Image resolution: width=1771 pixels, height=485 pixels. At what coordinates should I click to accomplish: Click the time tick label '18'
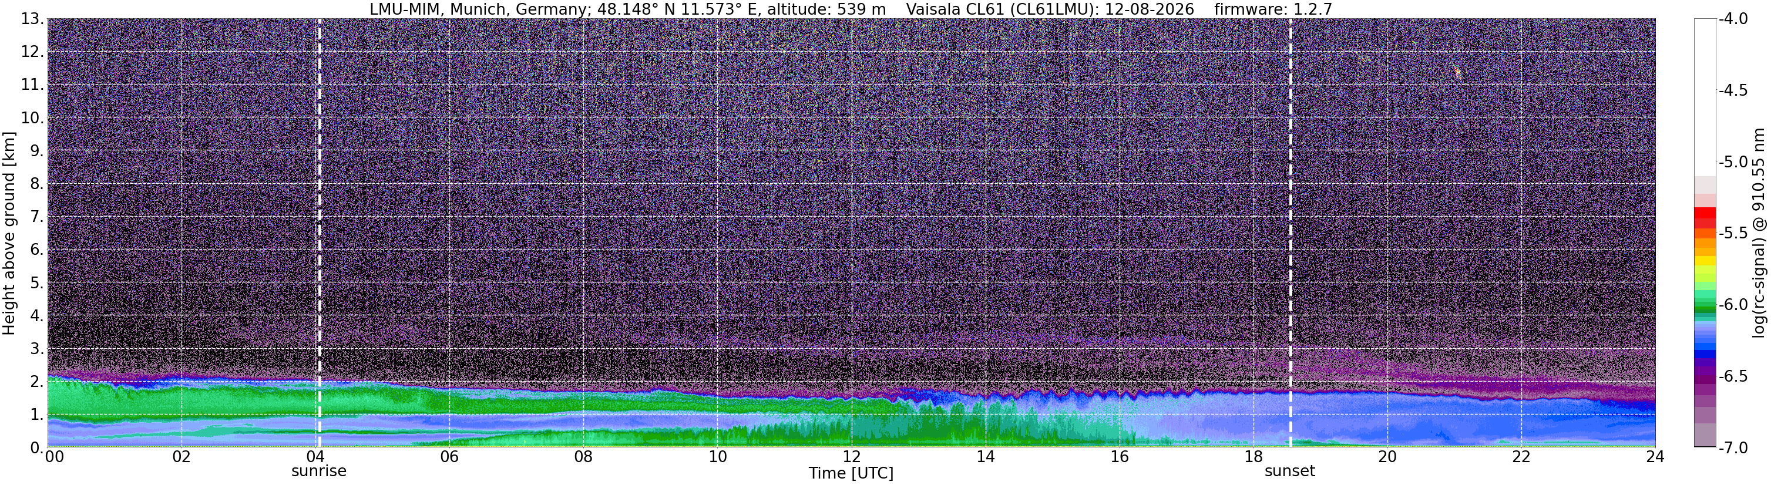[x=1254, y=457]
